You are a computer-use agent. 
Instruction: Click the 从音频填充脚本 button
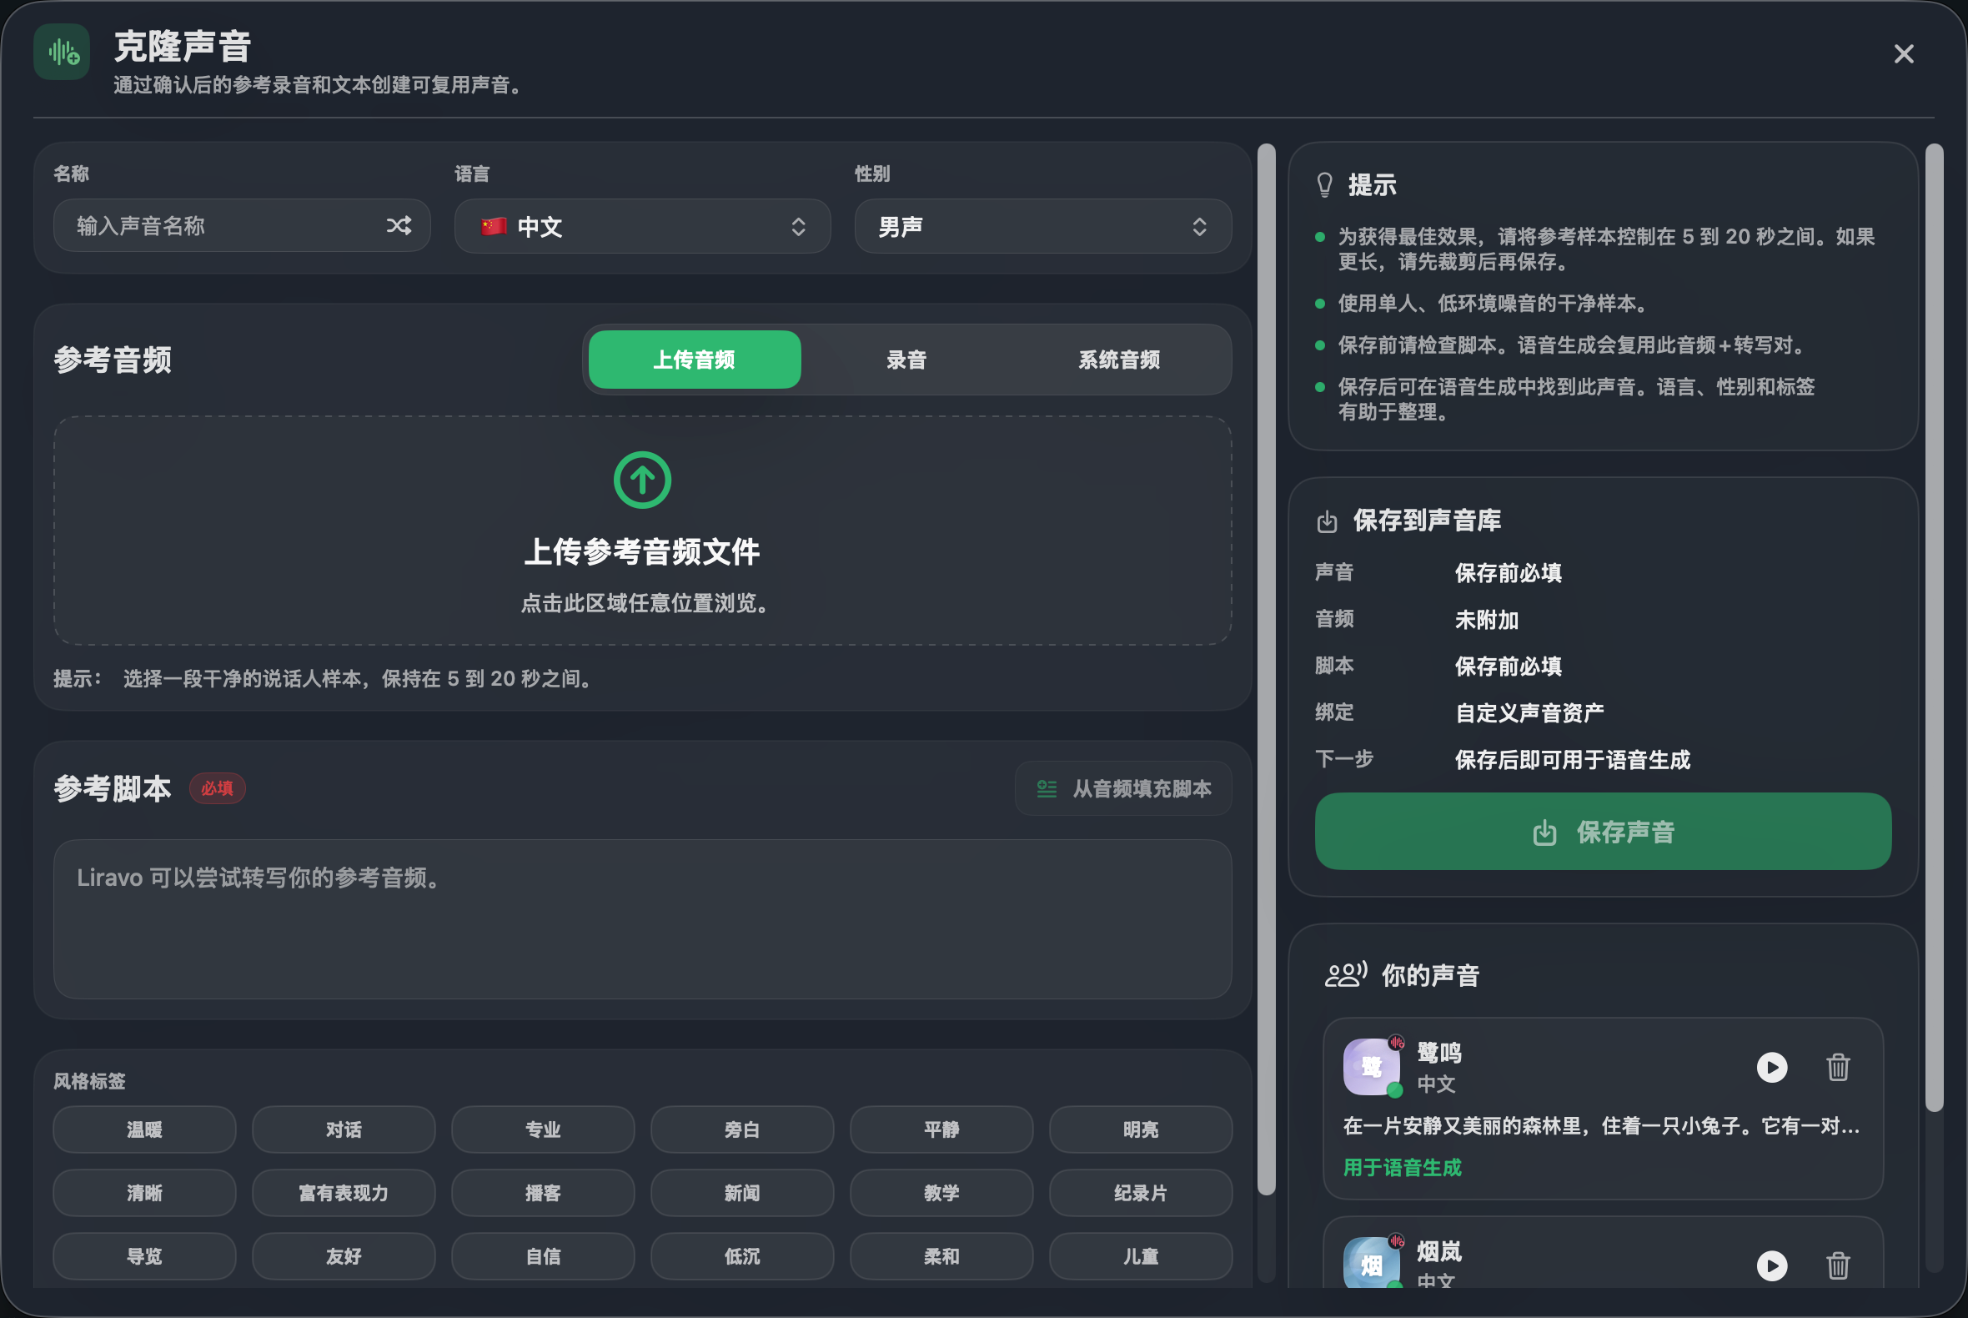click(x=1123, y=788)
